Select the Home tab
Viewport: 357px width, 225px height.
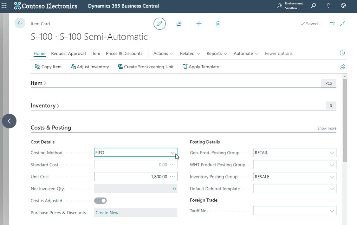point(40,53)
